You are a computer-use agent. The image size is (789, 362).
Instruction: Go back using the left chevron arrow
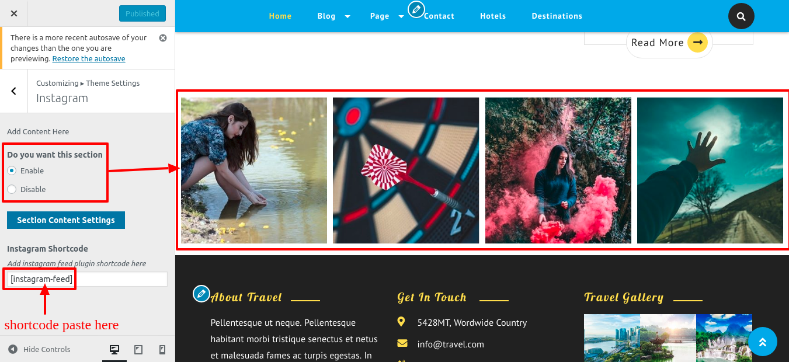pyautogui.click(x=14, y=91)
